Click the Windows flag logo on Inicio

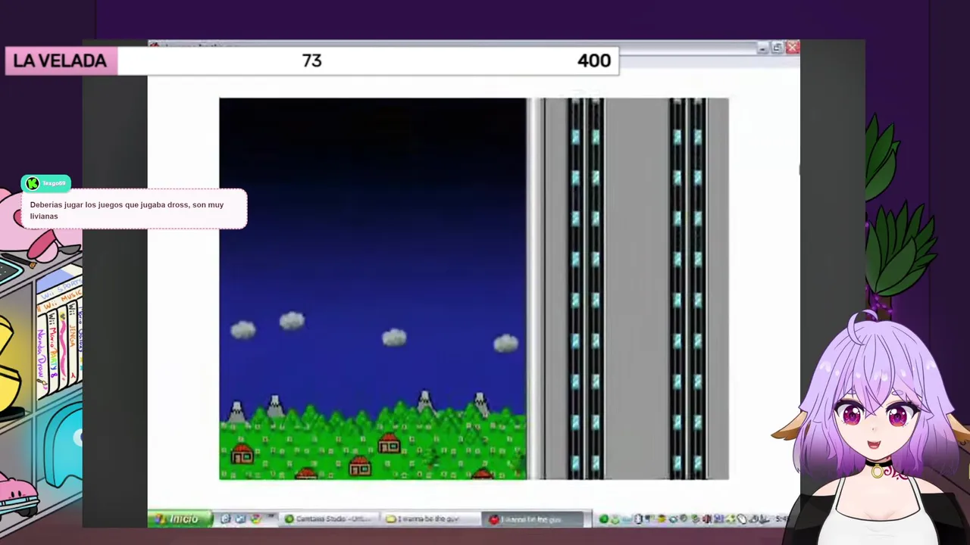tap(160, 519)
